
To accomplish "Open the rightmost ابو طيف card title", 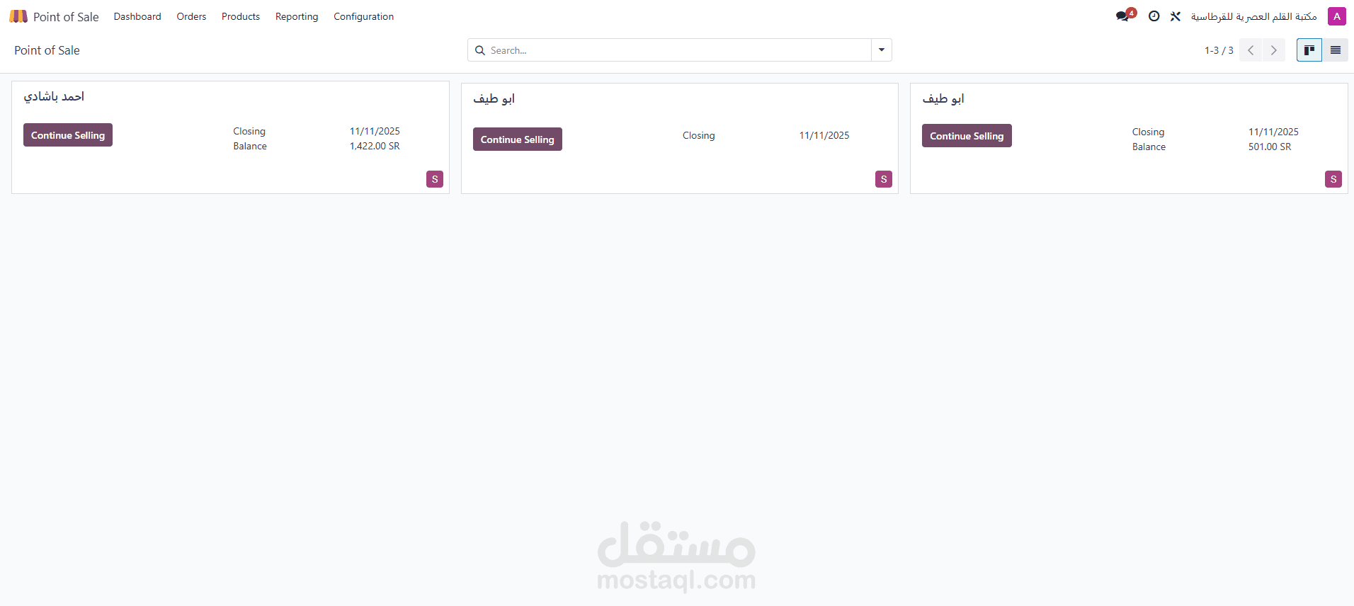I will pos(943,98).
